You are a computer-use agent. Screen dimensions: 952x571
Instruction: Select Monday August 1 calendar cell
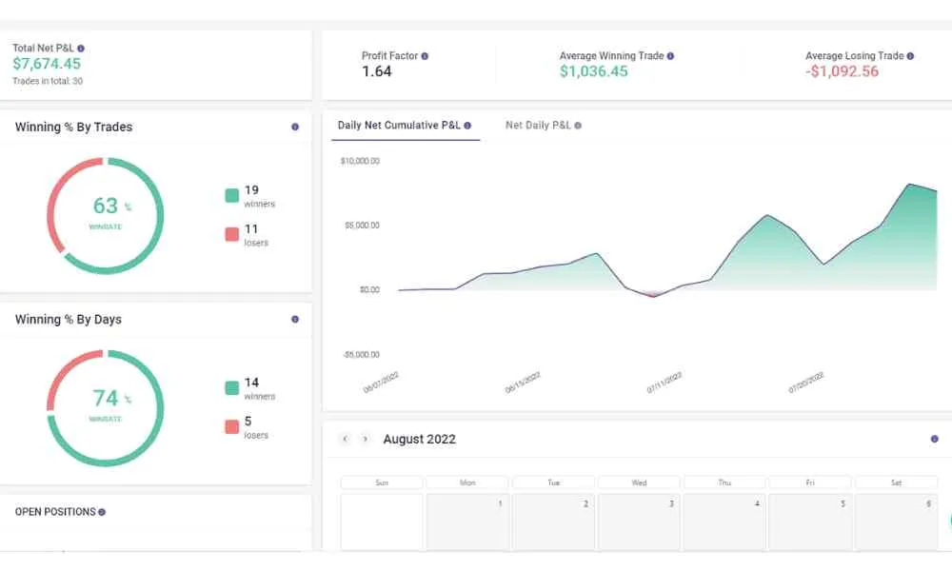466,522
